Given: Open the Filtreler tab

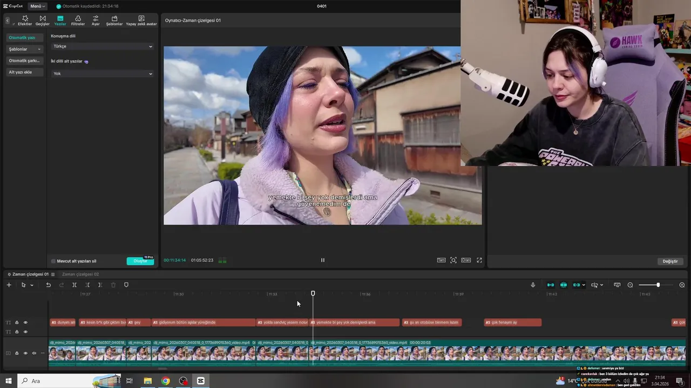Looking at the screenshot, I should coord(78,20).
